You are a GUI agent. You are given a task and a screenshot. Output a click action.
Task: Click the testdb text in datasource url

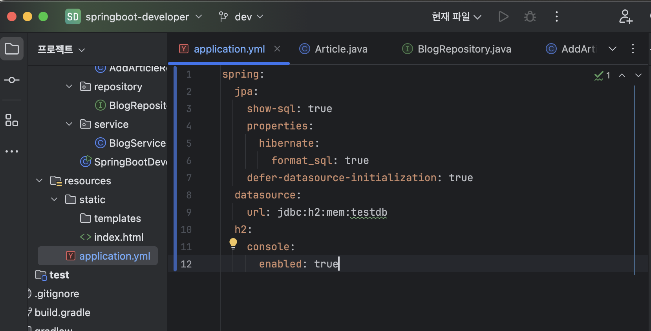point(369,212)
